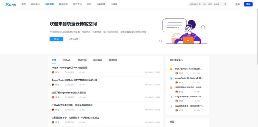Click author avatar under HTTP基准测试结果比较 article
Screen dimensions: 258x127
tap(53, 85)
